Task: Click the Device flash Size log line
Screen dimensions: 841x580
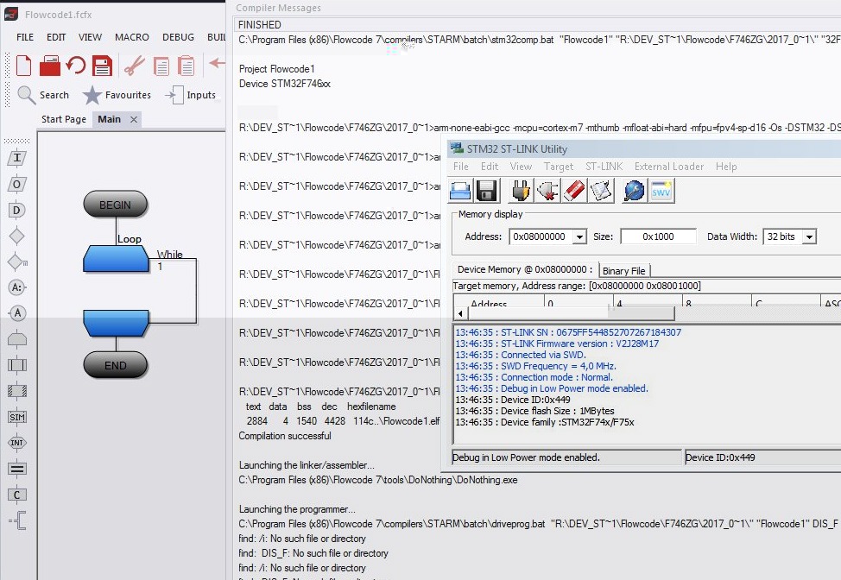Action: [x=534, y=411]
